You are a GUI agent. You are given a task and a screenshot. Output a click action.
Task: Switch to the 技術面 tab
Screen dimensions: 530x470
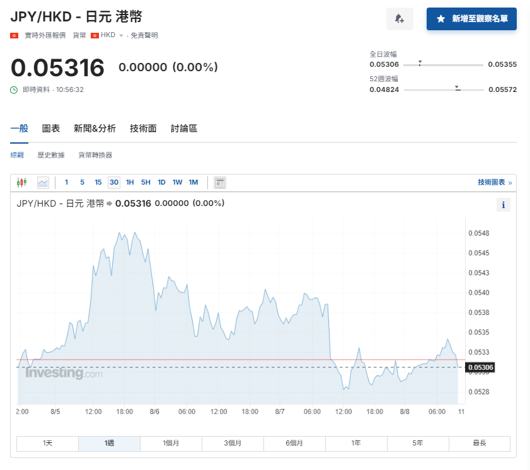pyautogui.click(x=142, y=128)
